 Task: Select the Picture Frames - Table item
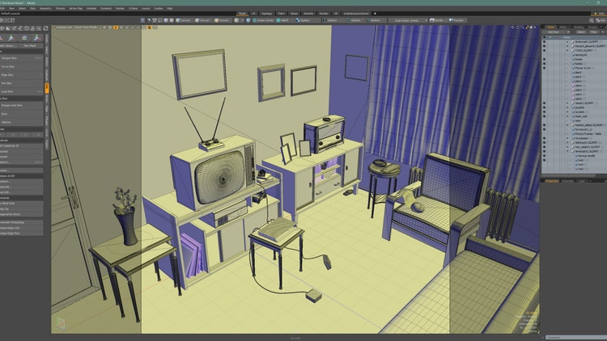pyautogui.click(x=588, y=134)
